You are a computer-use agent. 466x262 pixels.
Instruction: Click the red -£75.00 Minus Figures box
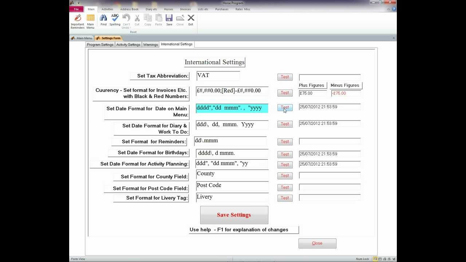click(346, 94)
